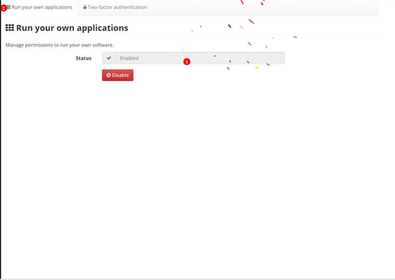This screenshot has height=280, width=395.
Task: Switch to the Two-factor authentication tab
Action: pos(115,7)
